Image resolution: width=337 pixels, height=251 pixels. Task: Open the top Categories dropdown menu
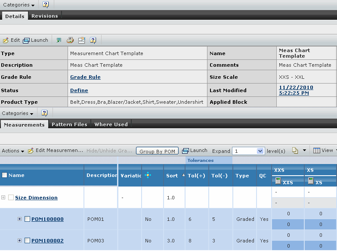pos(19,5)
